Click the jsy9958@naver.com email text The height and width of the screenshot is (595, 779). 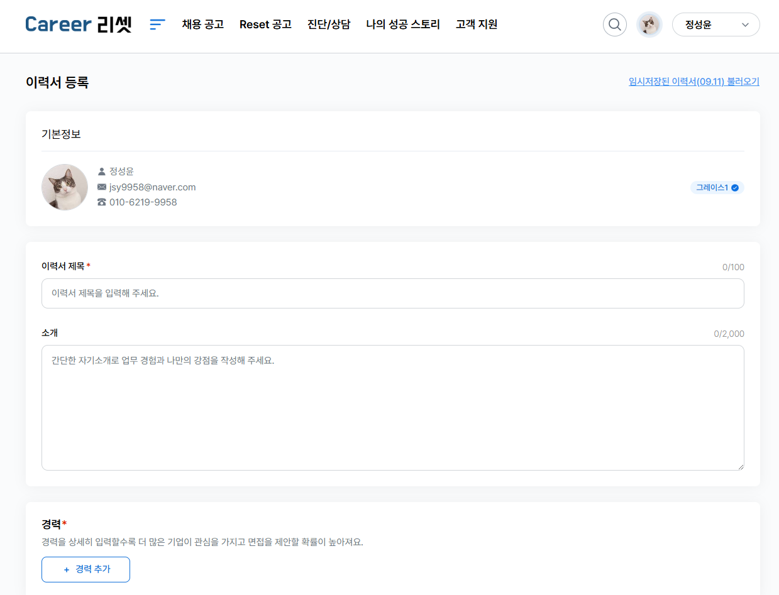click(153, 187)
